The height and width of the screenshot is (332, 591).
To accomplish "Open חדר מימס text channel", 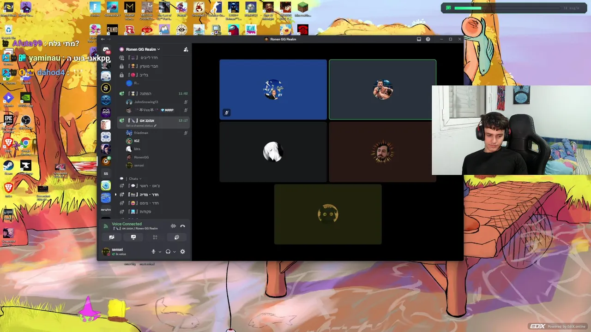I will [x=154, y=203].
